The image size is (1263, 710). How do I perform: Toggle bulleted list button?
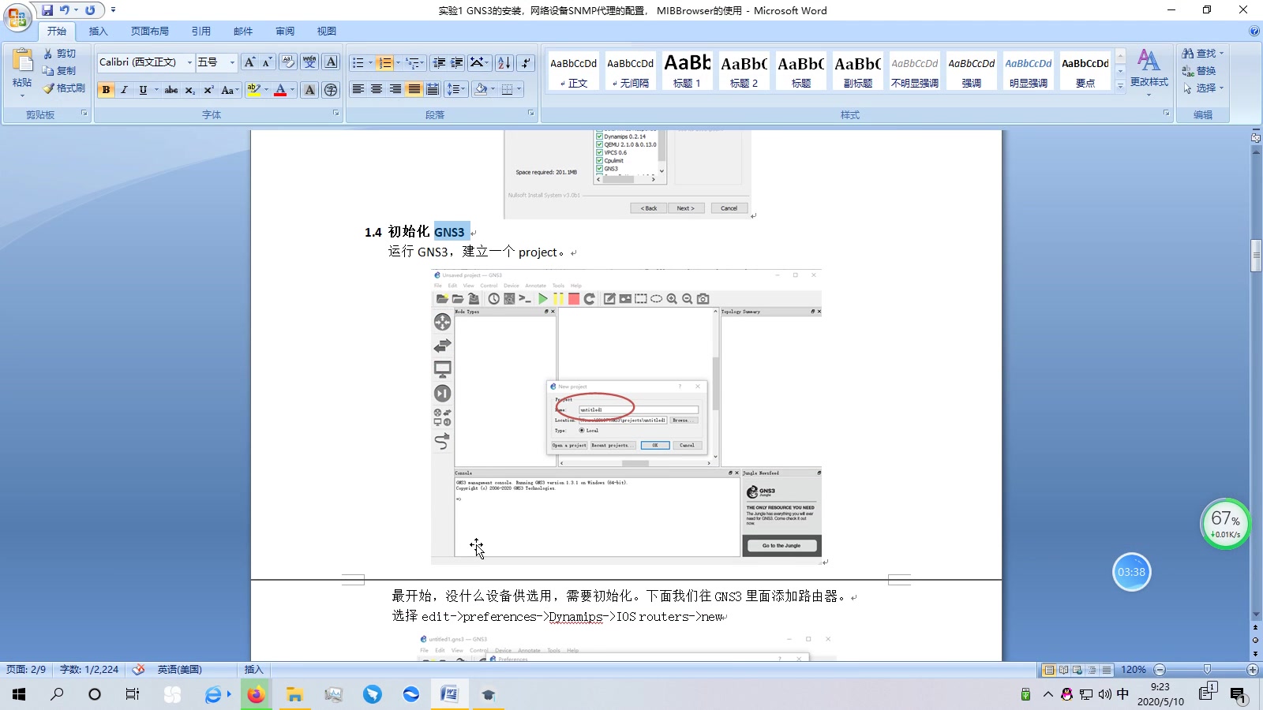358,62
